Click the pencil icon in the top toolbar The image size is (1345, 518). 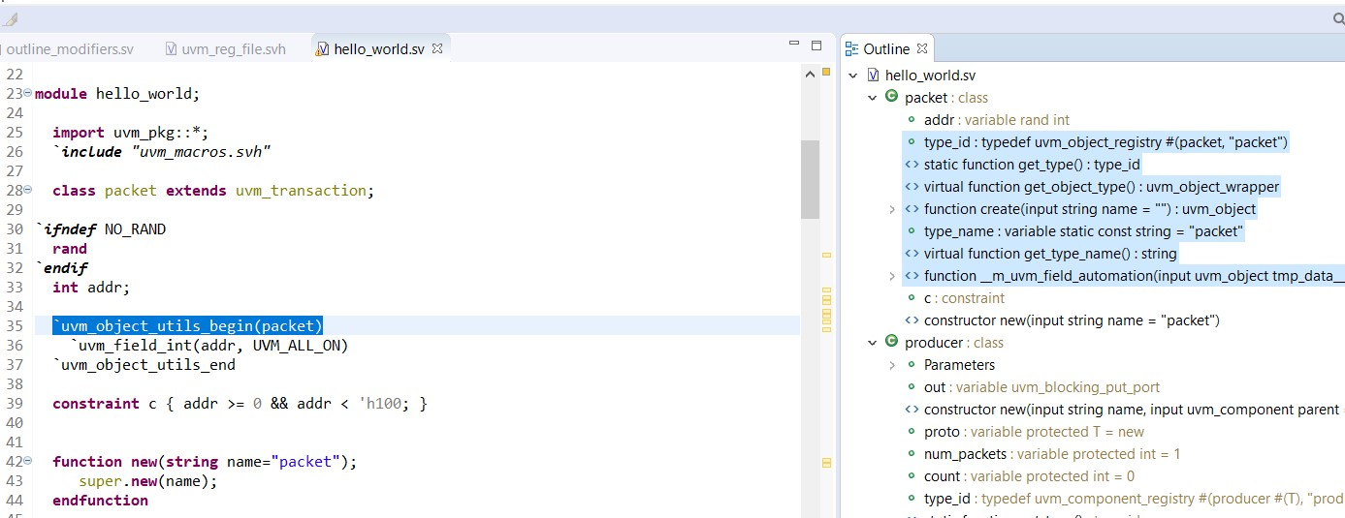click(10, 17)
